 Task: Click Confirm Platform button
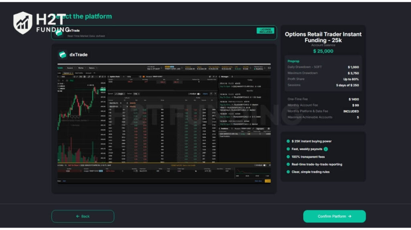334,216
